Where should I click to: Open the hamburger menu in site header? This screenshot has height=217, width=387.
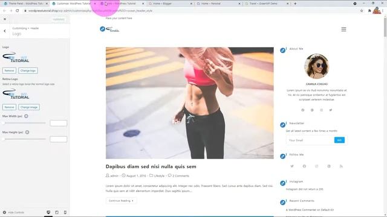(x=343, y=30)
